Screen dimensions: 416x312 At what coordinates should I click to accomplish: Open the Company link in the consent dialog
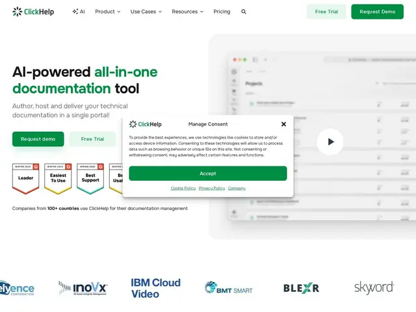tap(237, 188)
